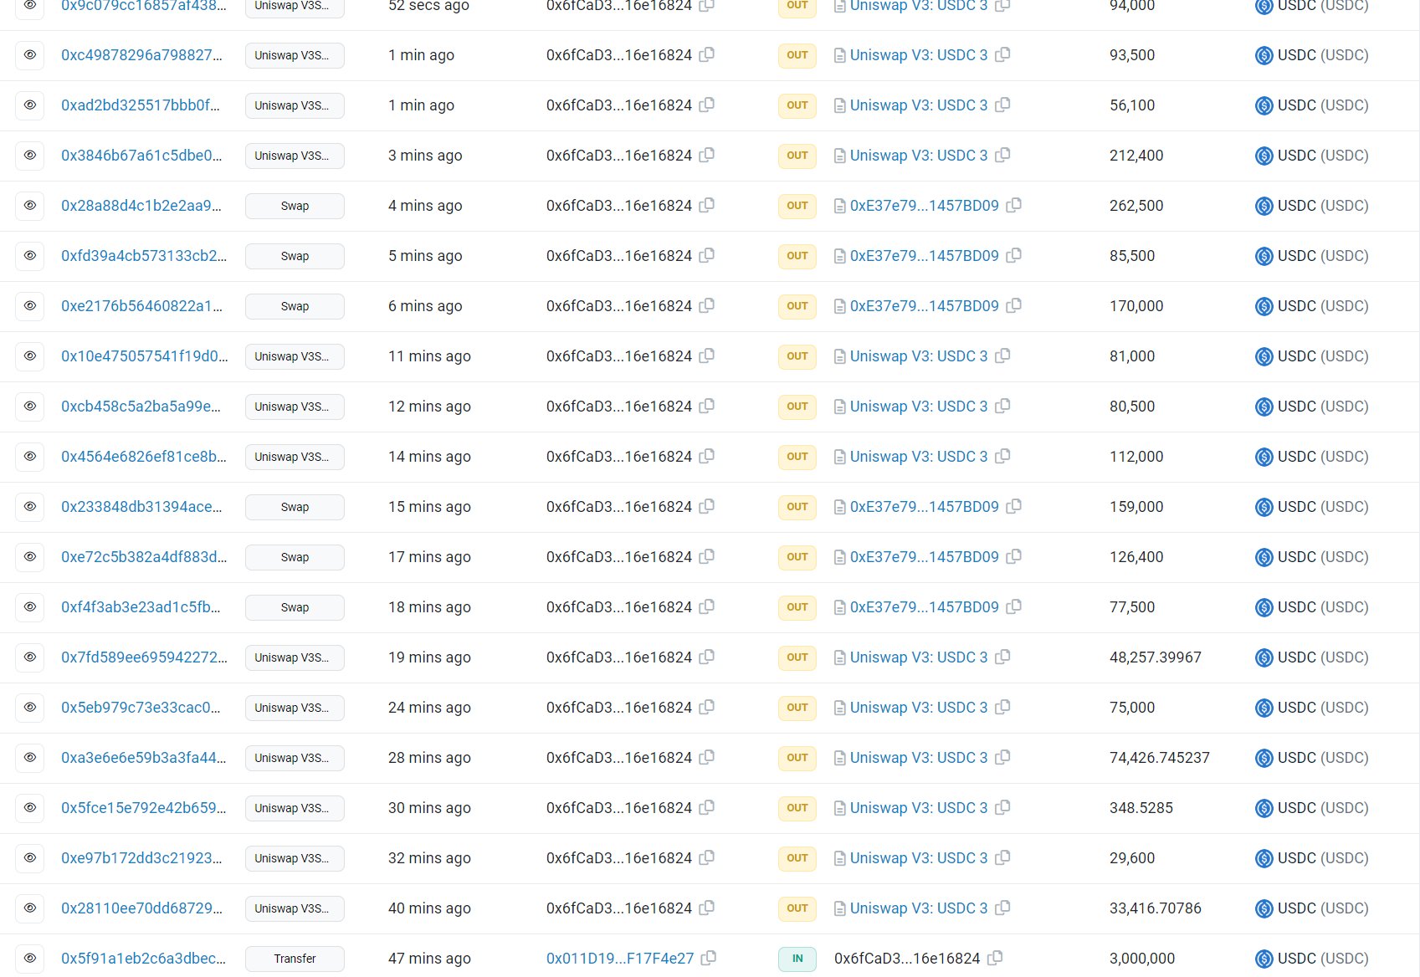Preview transaction 0x5f91a1eb2c6a3dbec with its eye icon
Viewport: 1420px width, 977px height.
(30, 959)
